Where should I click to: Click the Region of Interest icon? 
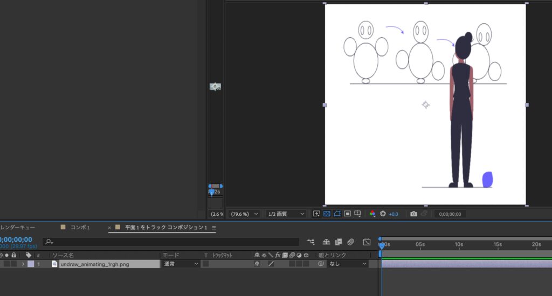(x=347, y=214)
